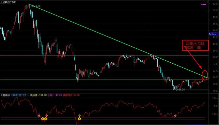
Task: Click the purple dotted marker near the 5200 level
Action: (204, 4)
